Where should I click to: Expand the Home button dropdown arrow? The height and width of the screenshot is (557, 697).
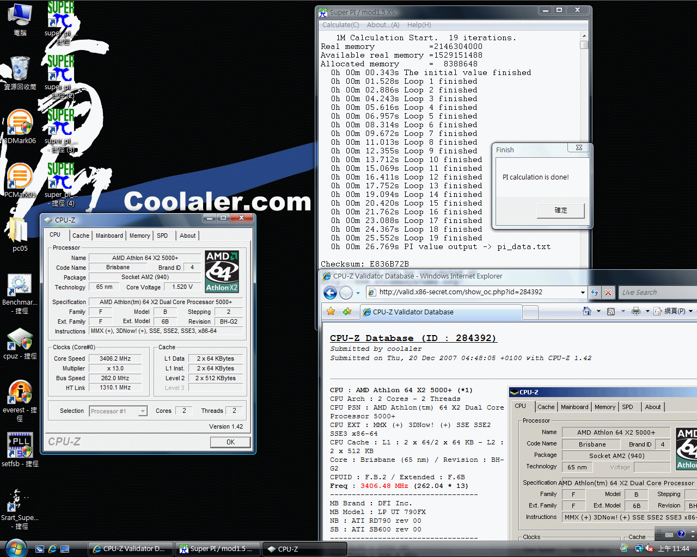(x=598, y=311)
